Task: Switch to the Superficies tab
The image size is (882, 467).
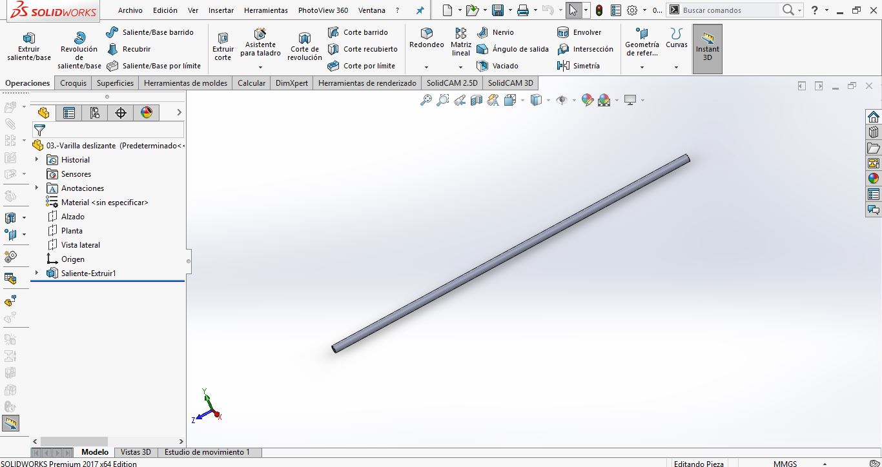Action: (x=115, y=83)
